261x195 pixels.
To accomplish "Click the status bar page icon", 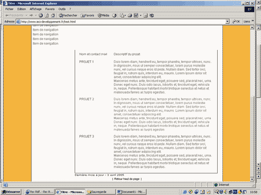I will click(6, 185).
